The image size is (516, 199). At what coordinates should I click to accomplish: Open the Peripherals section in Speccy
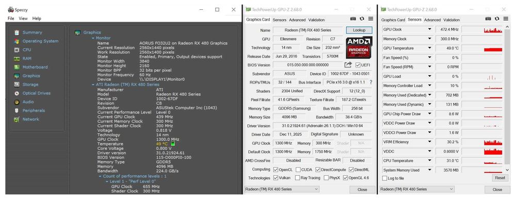tap(34, 110)
